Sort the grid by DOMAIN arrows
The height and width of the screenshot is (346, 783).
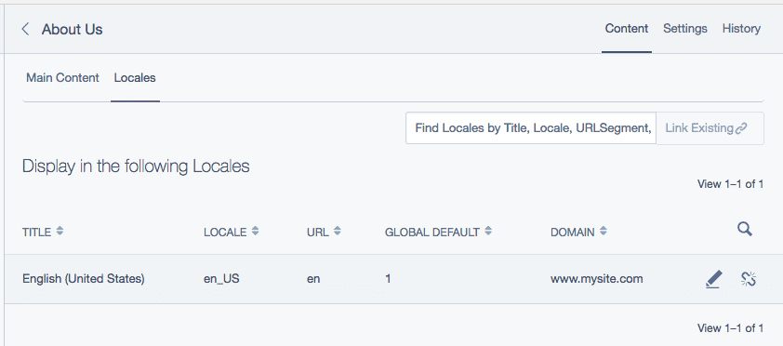[604, 232]
